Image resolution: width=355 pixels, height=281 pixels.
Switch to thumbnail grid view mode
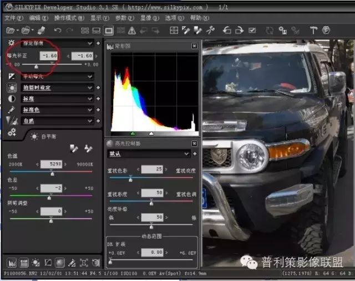pyautogui.click(x=85, y=31)
